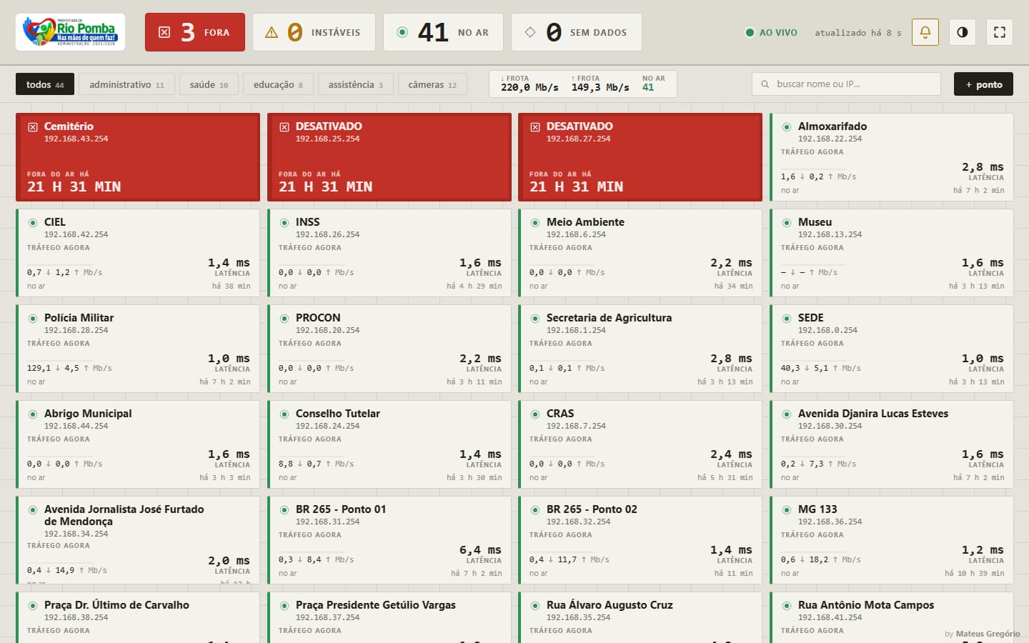This screenshot has height=643, width=1029.
Task: Click the status icon beside PROCON
Action: (x=284, y=319)
